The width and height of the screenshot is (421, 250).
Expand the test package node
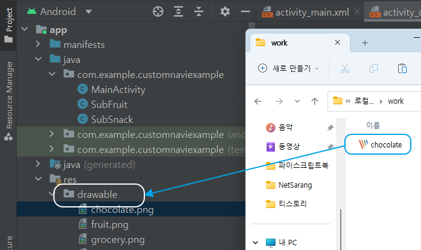coord(52,149)
